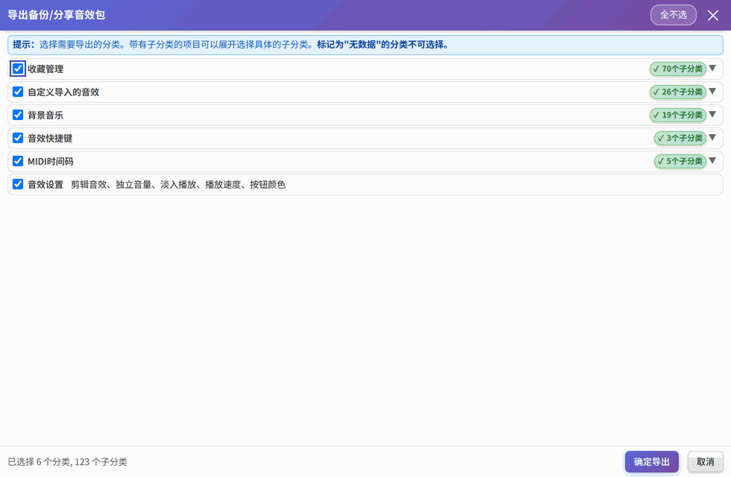The image size is (731, 477).
Task: Click the 背景音乐 label
Action: pyautogui.click(x=46, y=115)
